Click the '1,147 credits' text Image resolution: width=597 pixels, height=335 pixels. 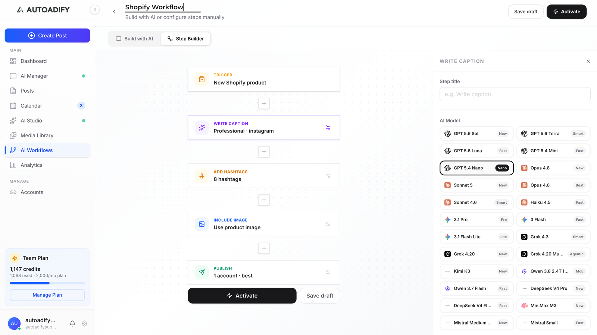pyautogui.click(x=25, y=269)
